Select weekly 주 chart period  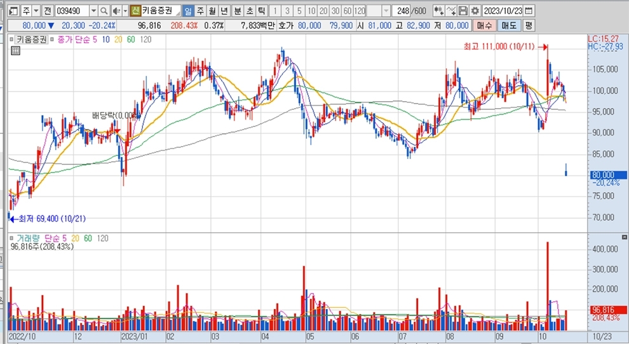click(200, 11)
